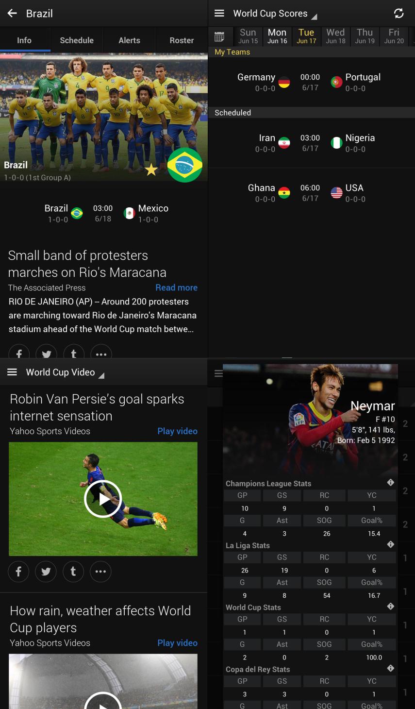
Task: Open info icon for La Liga Stats
Action: pyautogui.click(x=391, y=545)
